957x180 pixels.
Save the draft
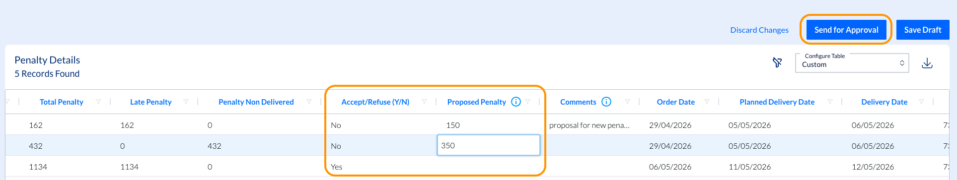coord(923,30)
